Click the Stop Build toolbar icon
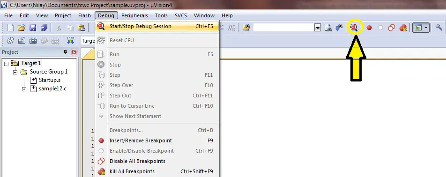446x177 pixels. pyautogui.click(x=55, y=40)
